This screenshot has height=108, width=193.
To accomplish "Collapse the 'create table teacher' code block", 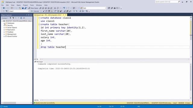I will (40, 24).
